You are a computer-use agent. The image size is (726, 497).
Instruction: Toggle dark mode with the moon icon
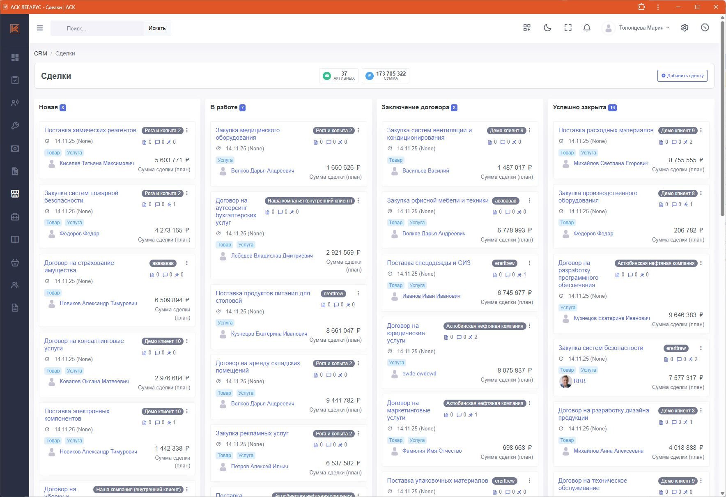pos(547,28)
